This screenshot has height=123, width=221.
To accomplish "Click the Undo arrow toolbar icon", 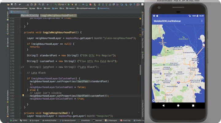I will (x=20, y=5).
